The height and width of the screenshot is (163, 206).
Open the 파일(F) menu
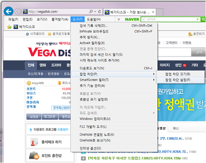pos(13,20)
